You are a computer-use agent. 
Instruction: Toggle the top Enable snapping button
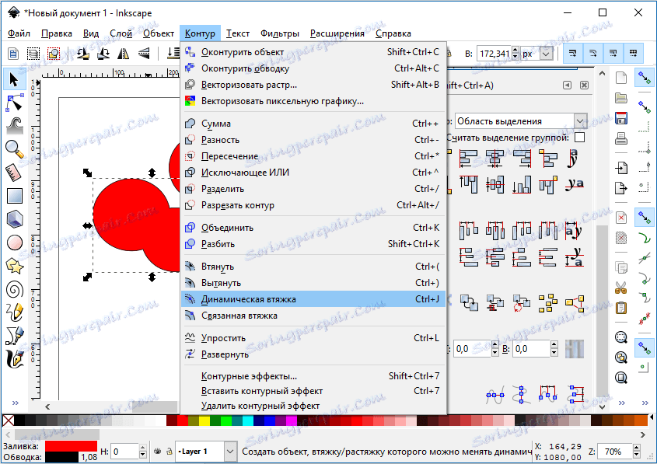645,78
